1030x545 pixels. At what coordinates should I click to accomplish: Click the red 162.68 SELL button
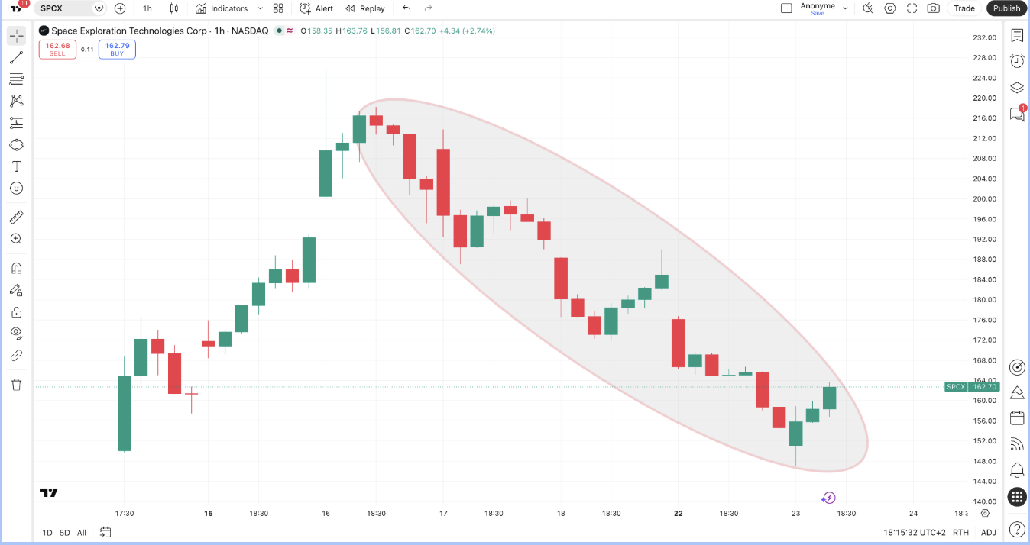click(x=57, y=50)
